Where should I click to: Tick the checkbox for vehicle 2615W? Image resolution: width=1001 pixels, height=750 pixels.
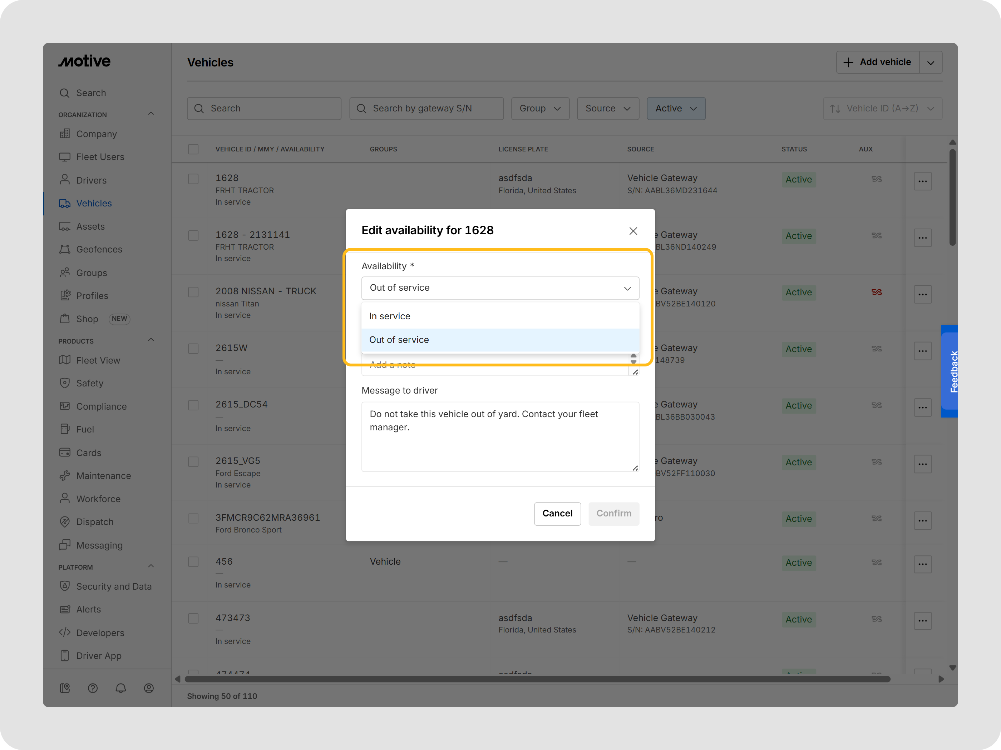coord(193,349)
